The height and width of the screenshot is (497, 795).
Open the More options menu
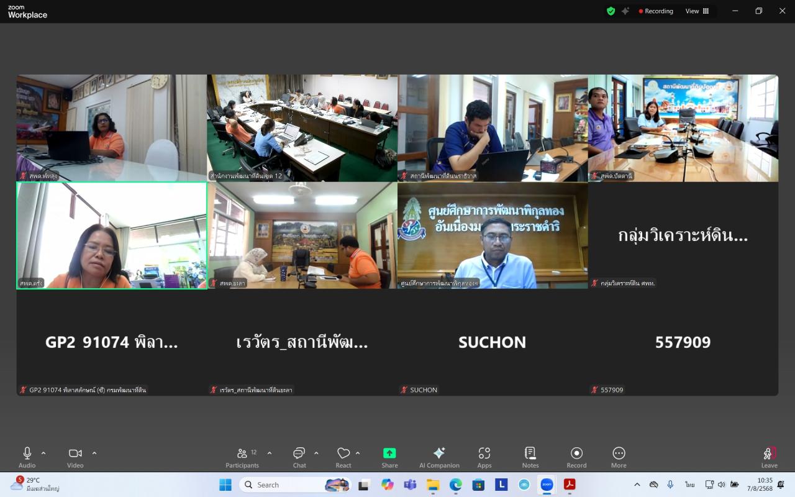[x=619, y=457]
